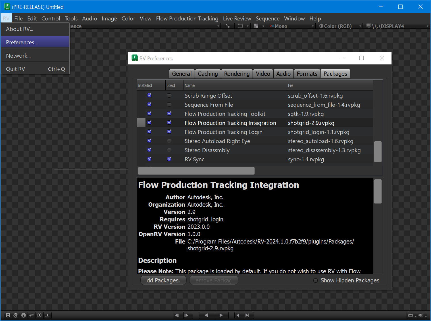
Task: Choose Quit RV from the menu
Action: (x=35, y=69)
